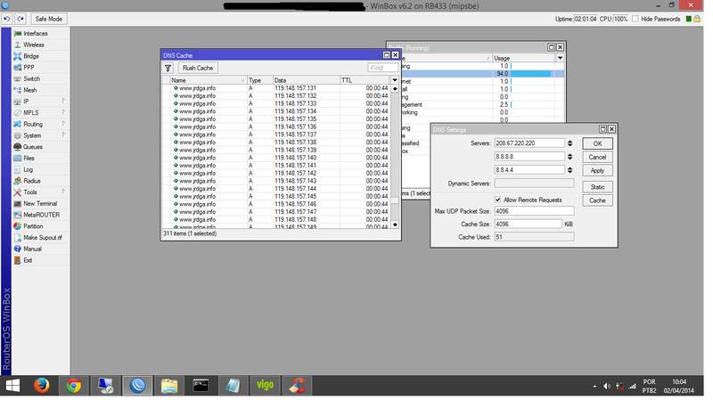This screenshot has width=713, height=400.
Task: Expand the Routing submenu
Action: click(x=63, y=124)
